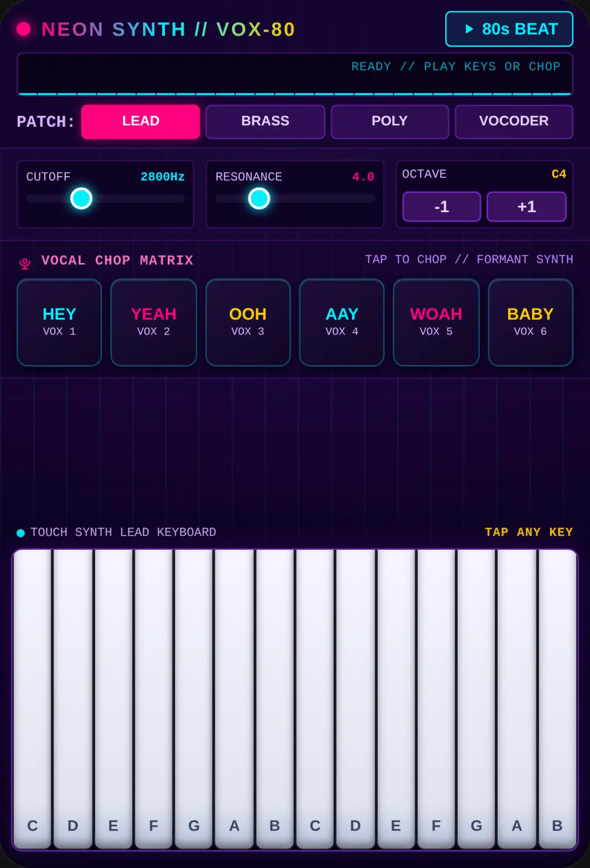
Task: Click the VOCAL CHOP MATRIX heading
Action: tap(117, 260)
